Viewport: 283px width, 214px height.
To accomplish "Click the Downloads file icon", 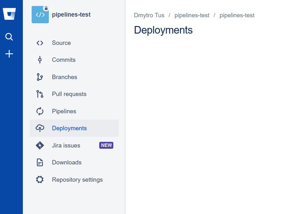I will pyautogui.click(x=40, y=163).
